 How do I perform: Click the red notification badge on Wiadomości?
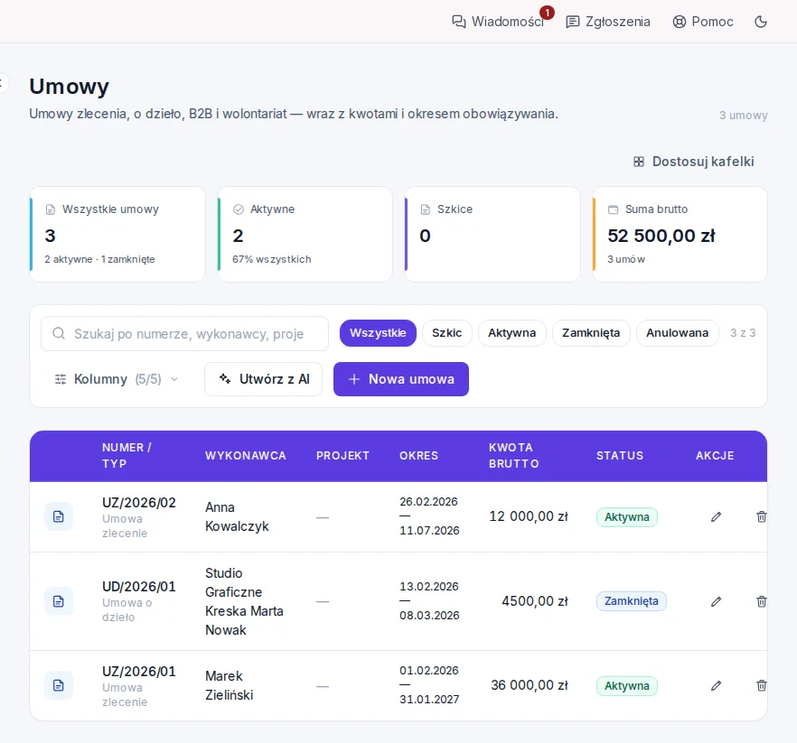click(547, 13)
